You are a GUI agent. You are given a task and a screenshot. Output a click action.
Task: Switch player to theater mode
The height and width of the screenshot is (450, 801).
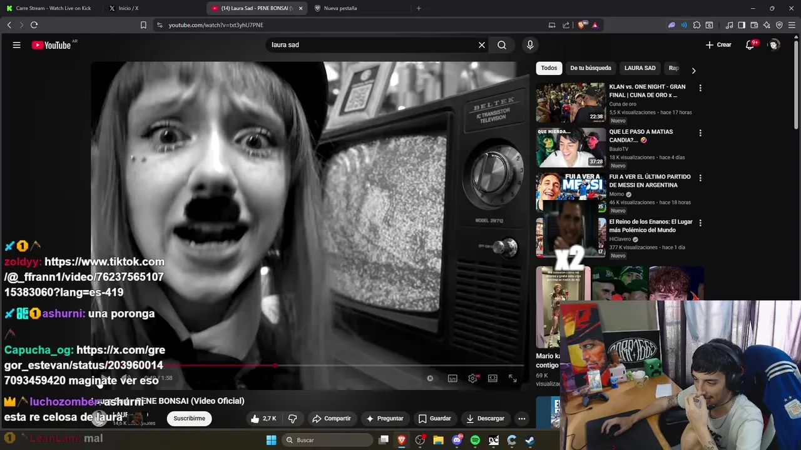tap(492, 378)
